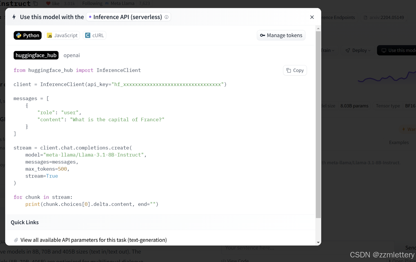This screenshot has width=416, height=262.
Task: Copy the code snippet
Action: tap(295, 70)
